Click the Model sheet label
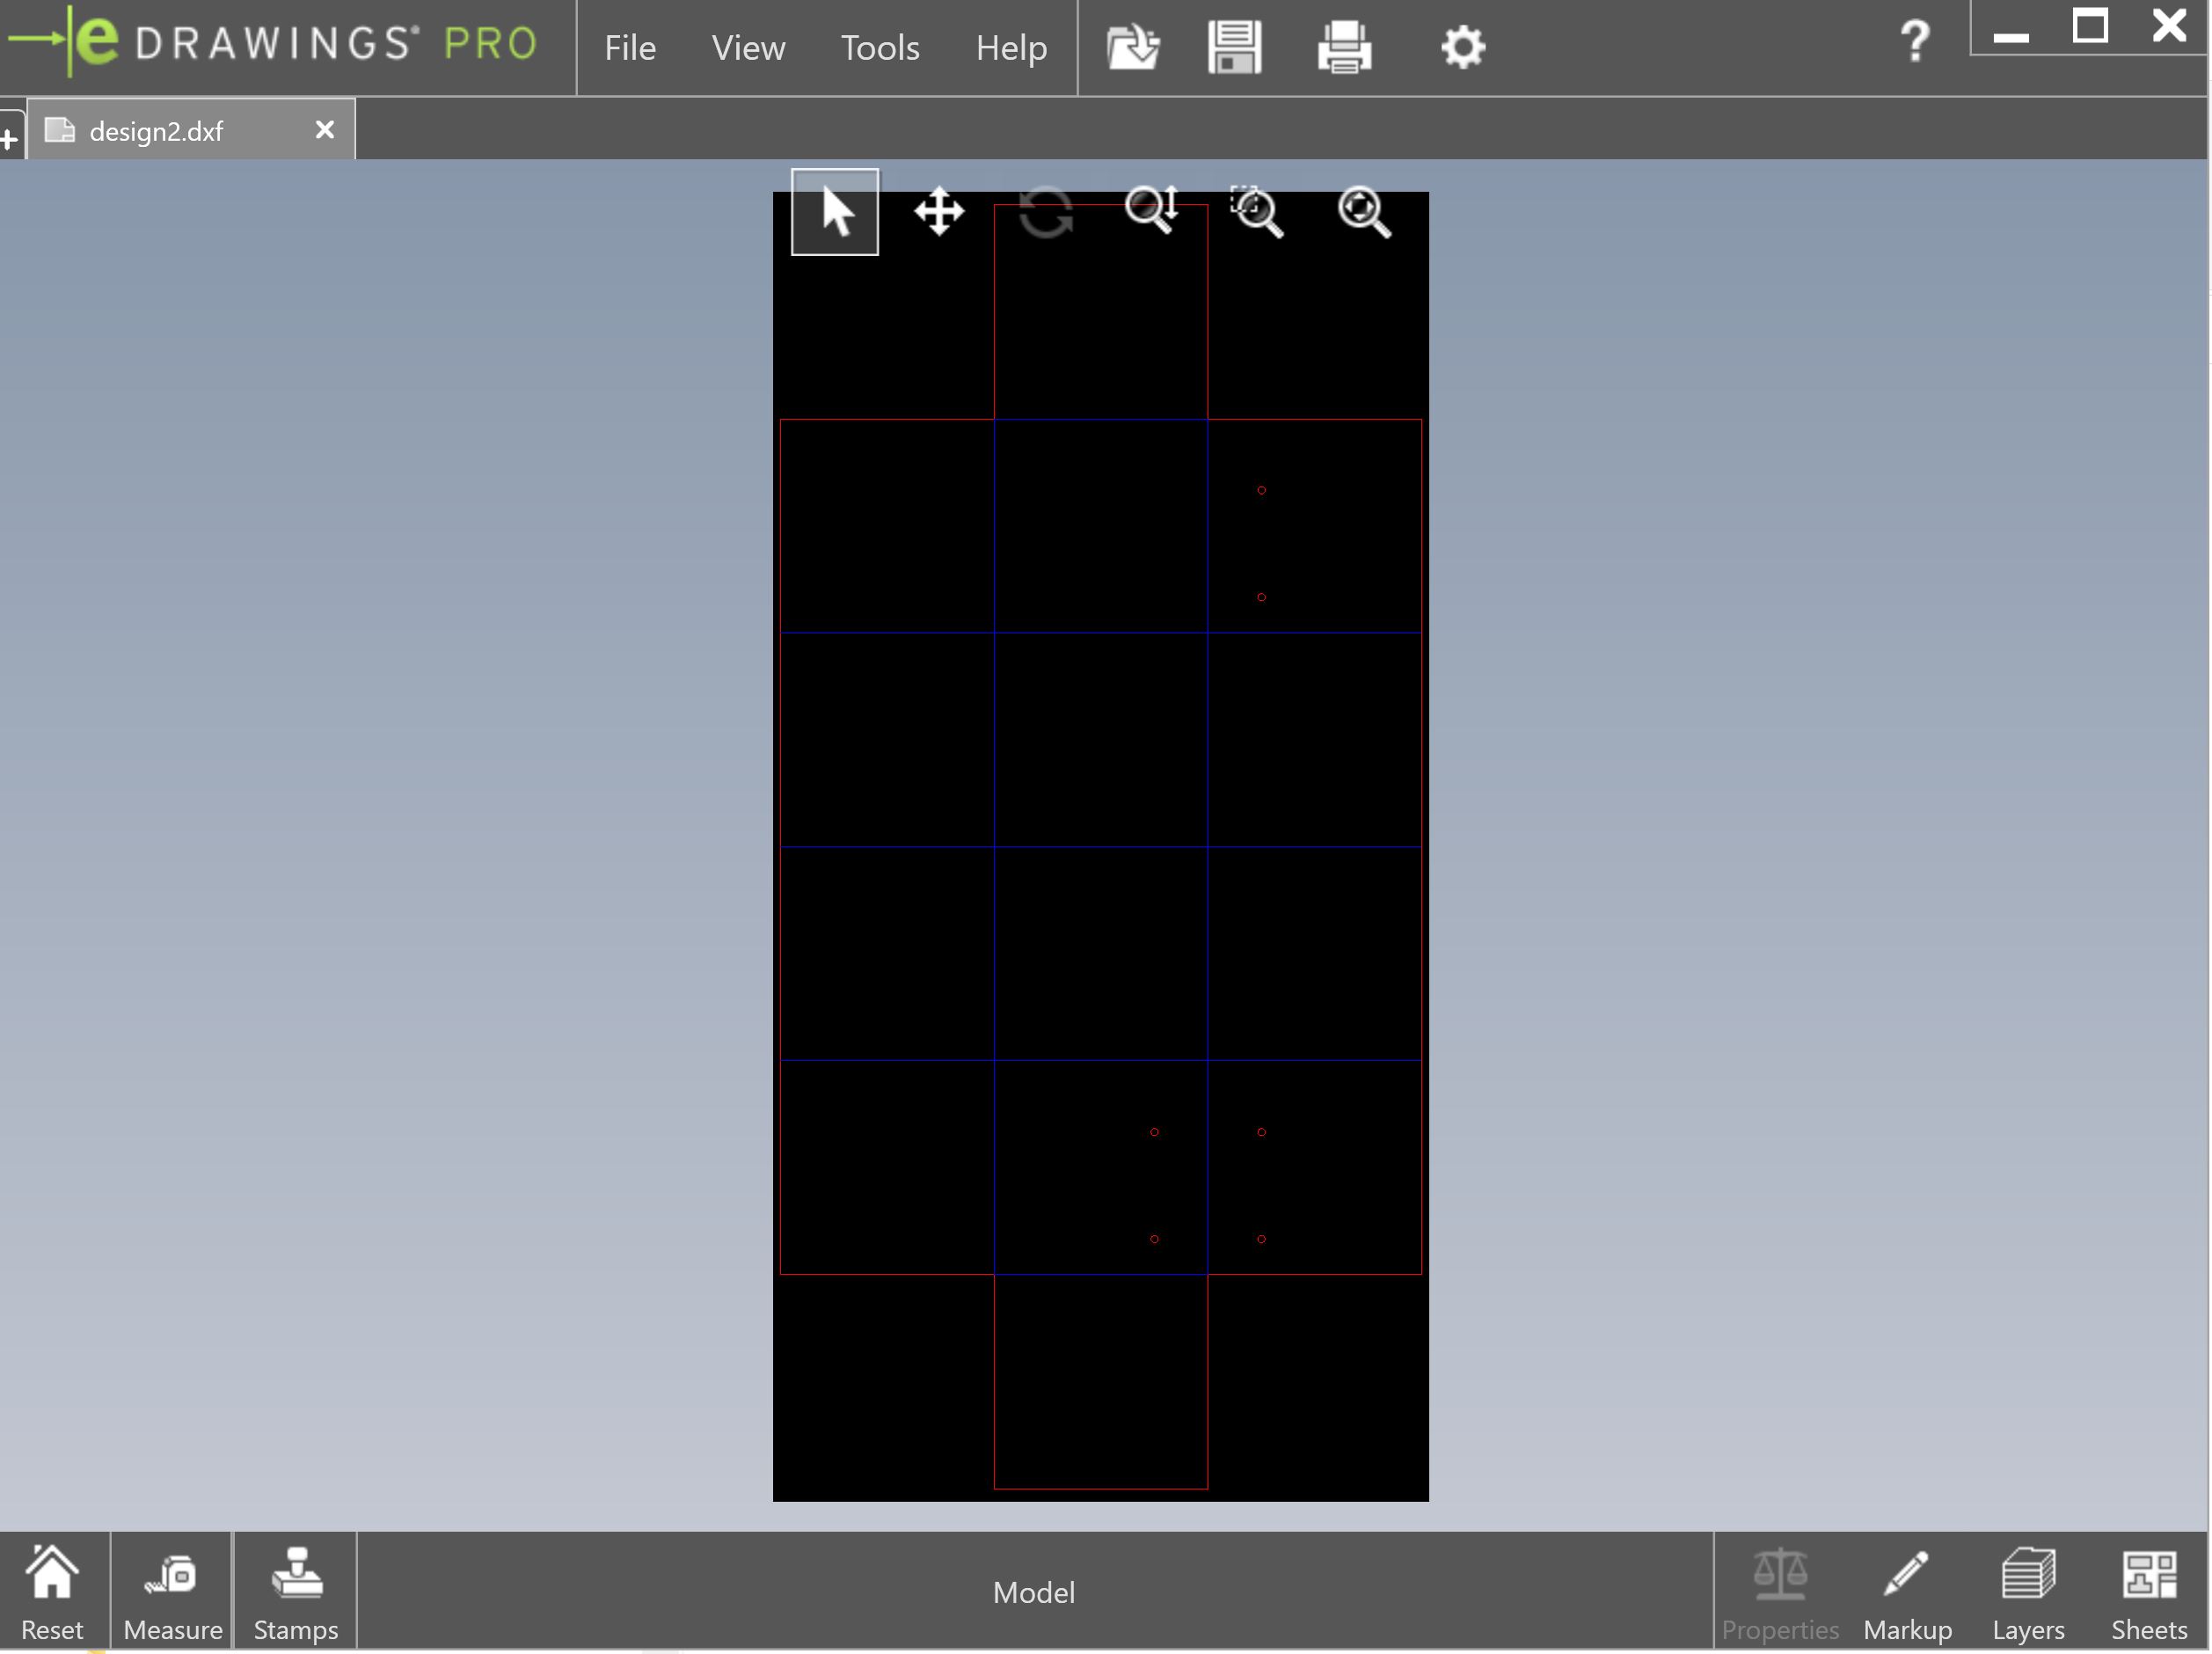This screenshot has height=1654, width=2212. click(x=1033, y=1592)
